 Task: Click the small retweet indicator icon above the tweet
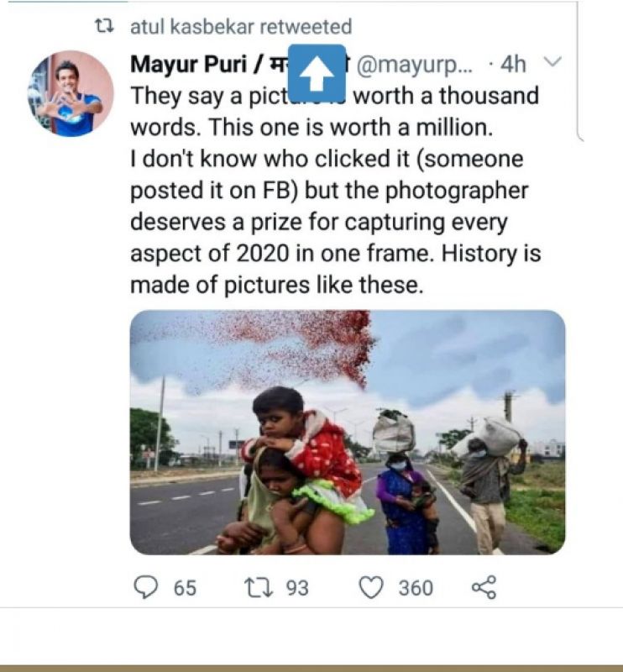pos(106,28)
